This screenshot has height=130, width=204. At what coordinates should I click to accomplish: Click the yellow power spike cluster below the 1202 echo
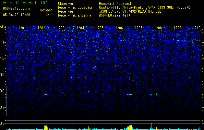46,127
